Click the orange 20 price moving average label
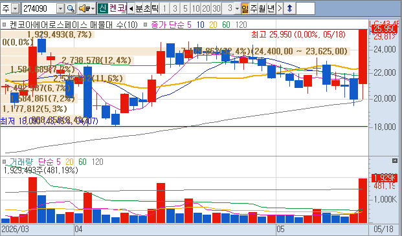 pos(213,25)
